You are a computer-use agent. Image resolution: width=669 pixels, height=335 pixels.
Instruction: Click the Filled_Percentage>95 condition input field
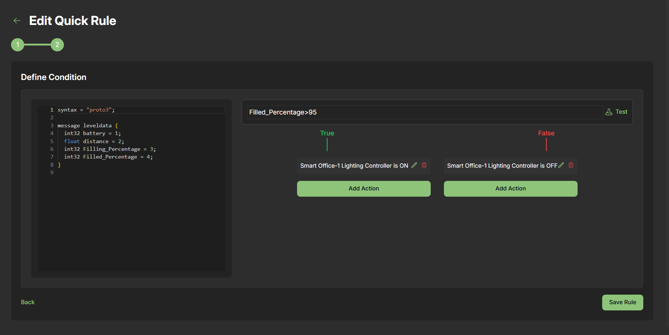point(404,112)
